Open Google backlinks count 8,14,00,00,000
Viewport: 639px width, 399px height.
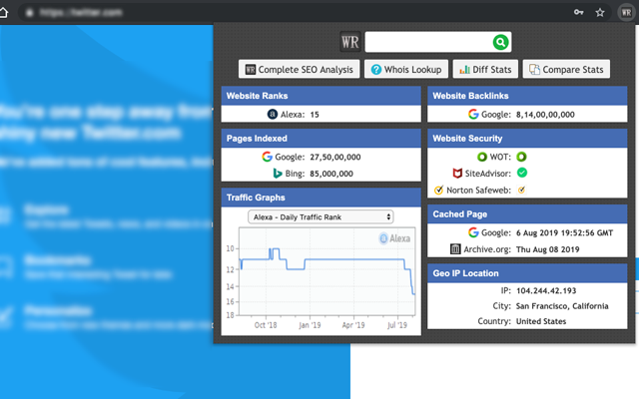pyautogui.click(x=545, y=115)
